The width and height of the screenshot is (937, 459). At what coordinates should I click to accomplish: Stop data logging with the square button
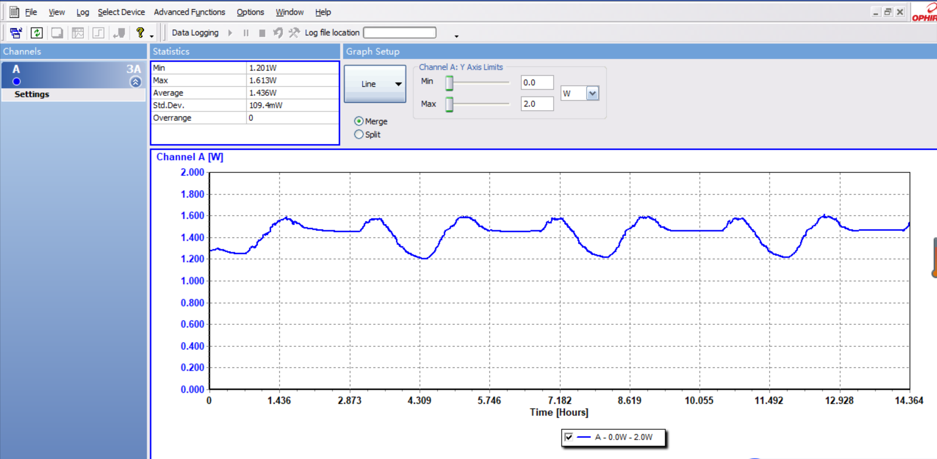[262, 33]
